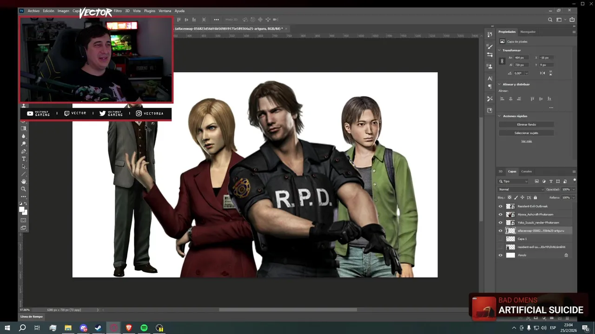Select the Gradient tool
595x334 pixels.
point(24,128)
